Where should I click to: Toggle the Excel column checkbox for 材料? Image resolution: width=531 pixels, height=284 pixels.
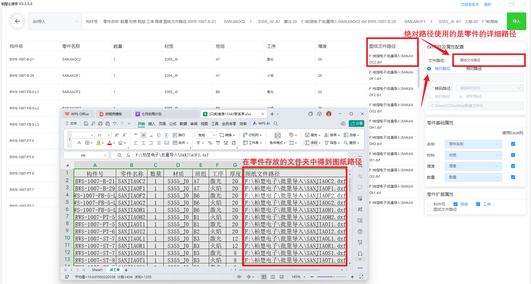[x=513, y=155]
